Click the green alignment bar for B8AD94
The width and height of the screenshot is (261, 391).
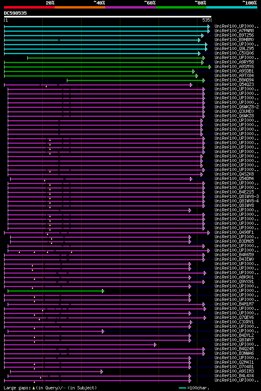point(136,80)
